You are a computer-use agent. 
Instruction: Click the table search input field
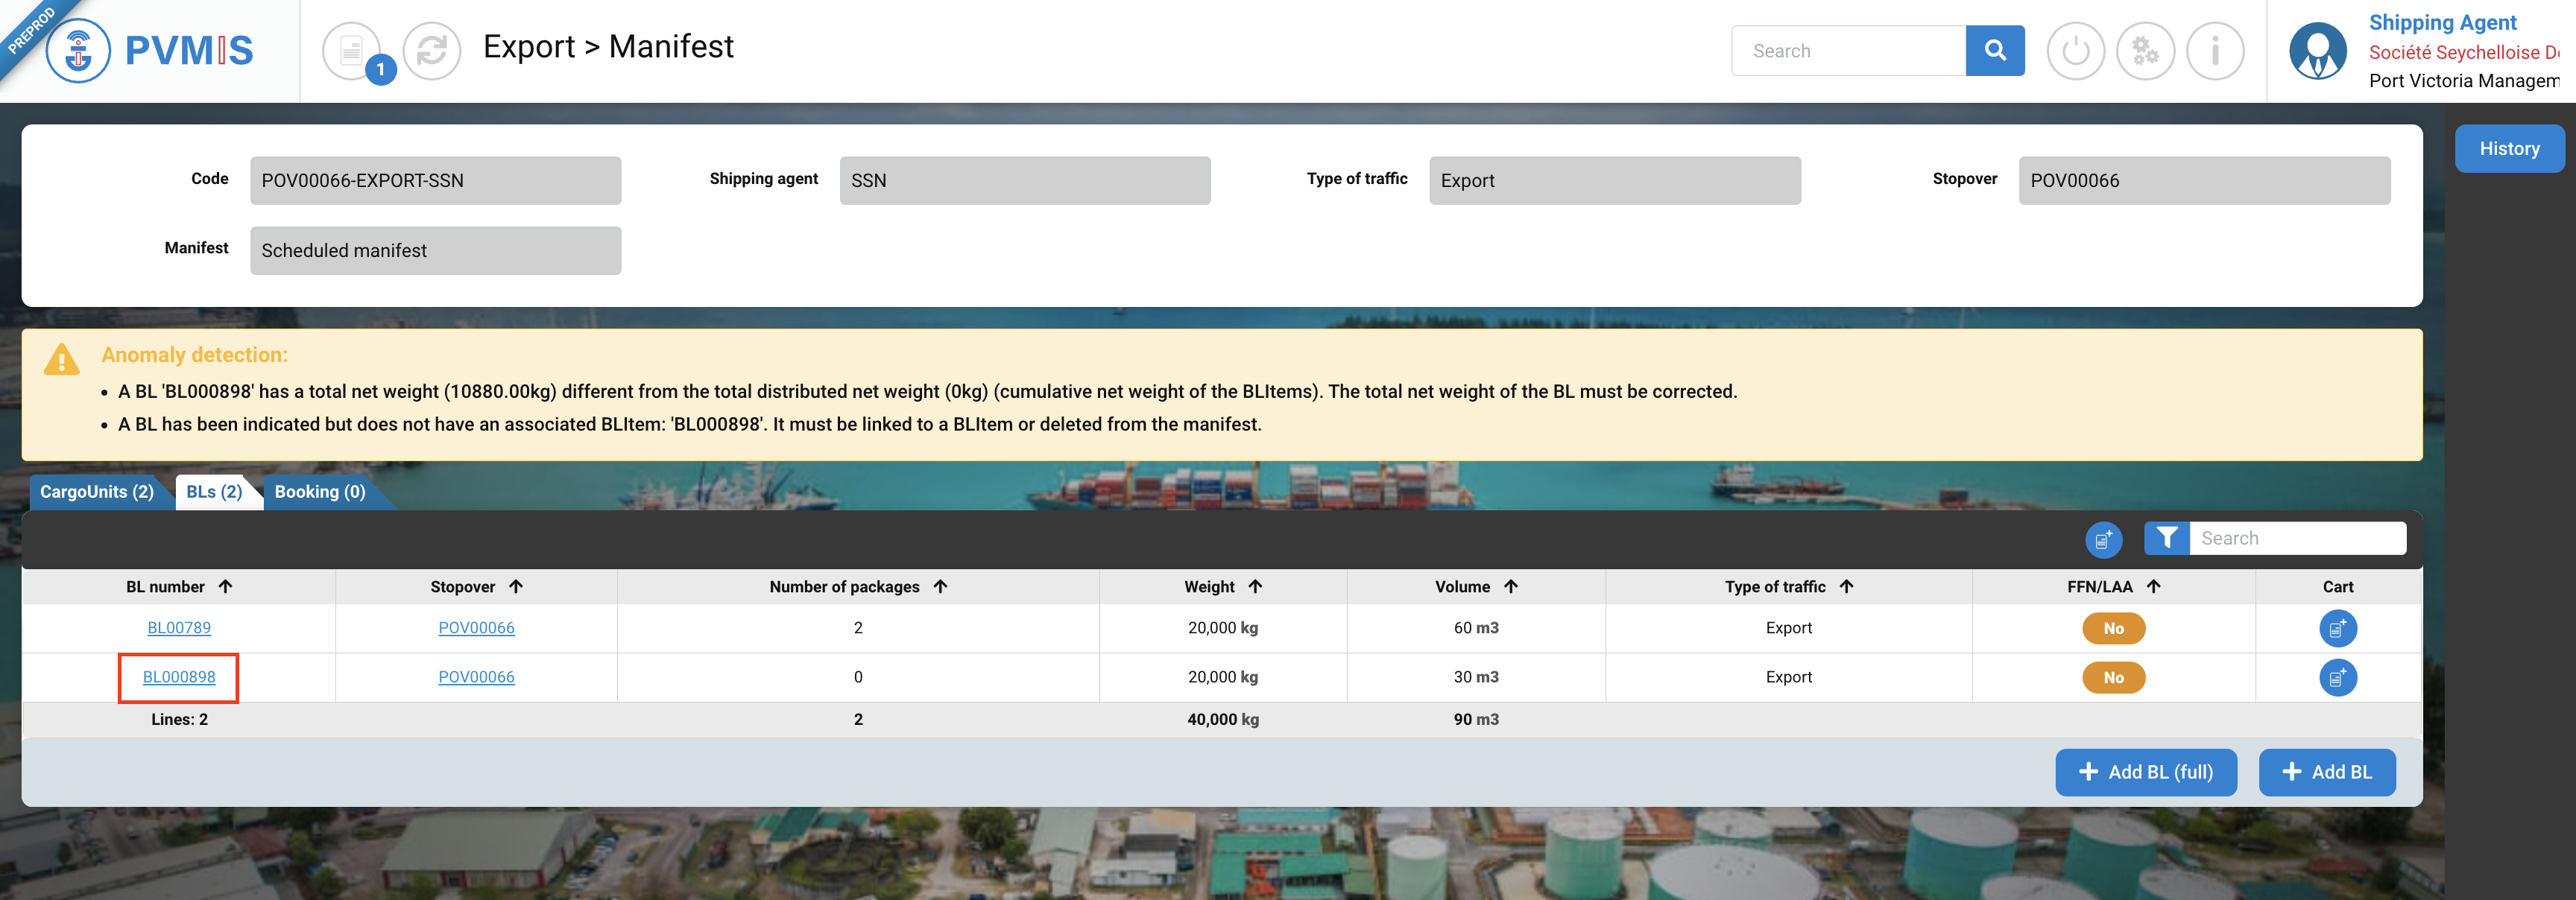tap(2296, 538)
